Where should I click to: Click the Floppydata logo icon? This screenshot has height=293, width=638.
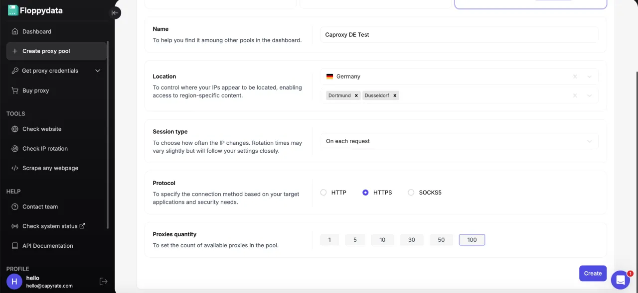13,10
